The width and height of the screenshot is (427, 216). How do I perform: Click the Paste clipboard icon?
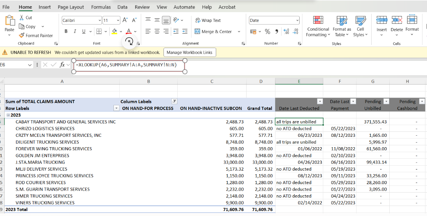pos(10,21)
